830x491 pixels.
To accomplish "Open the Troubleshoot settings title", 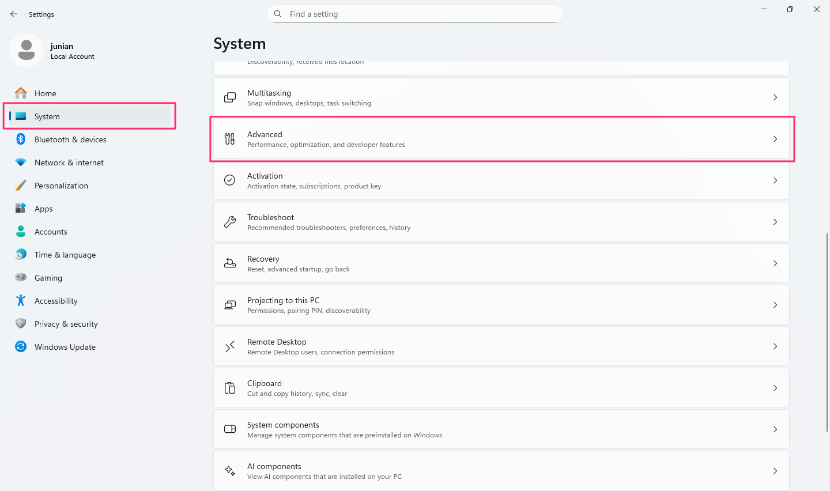I will point(270,217).
